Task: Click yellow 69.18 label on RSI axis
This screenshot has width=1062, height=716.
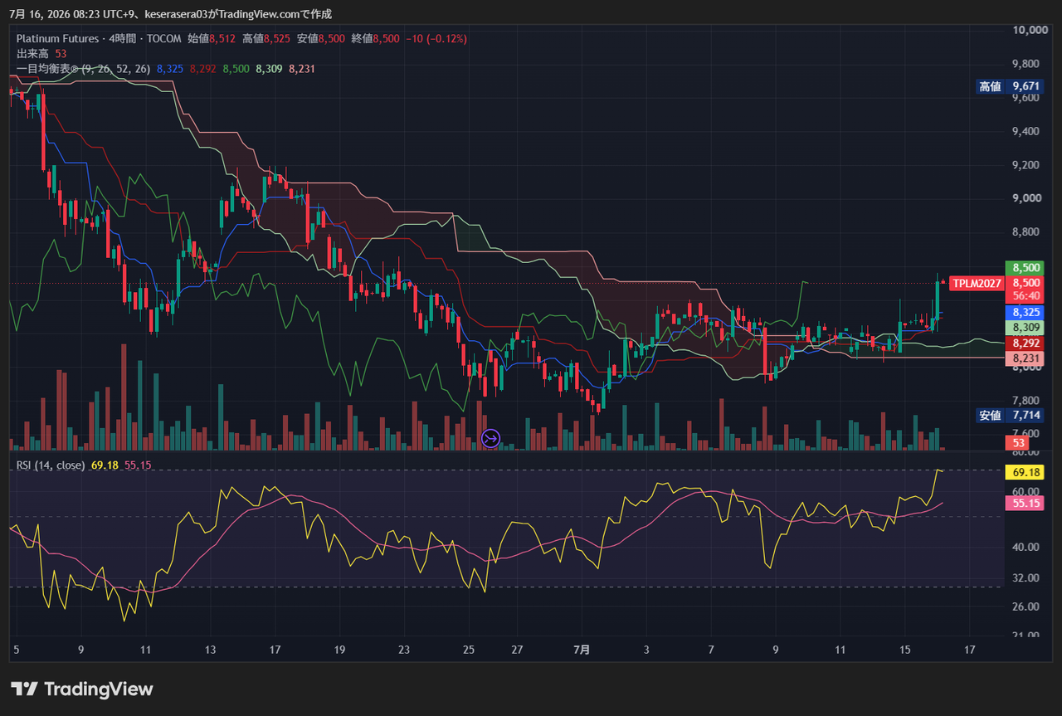Action: coord(1025,472)
